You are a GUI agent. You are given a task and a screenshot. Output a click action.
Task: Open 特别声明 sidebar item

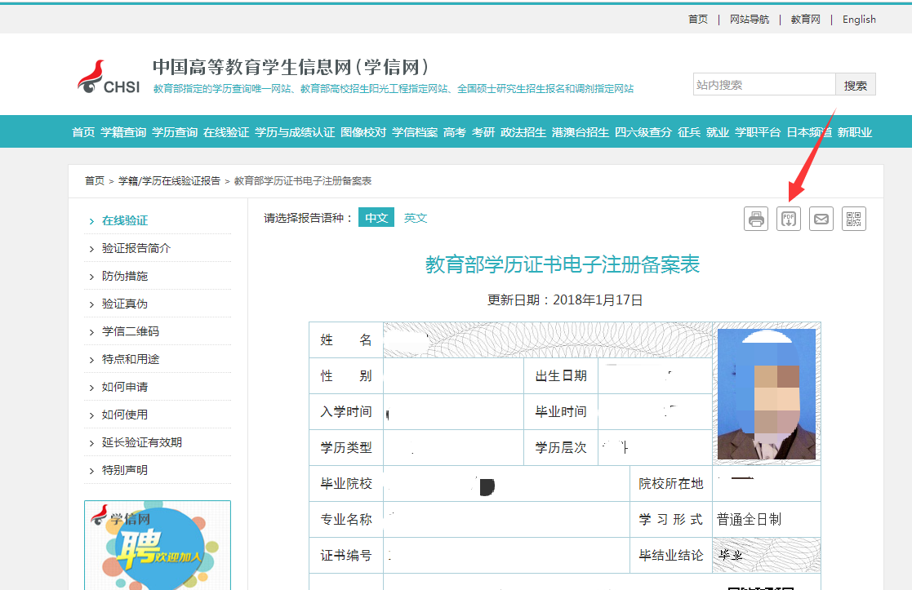[124, 470]
